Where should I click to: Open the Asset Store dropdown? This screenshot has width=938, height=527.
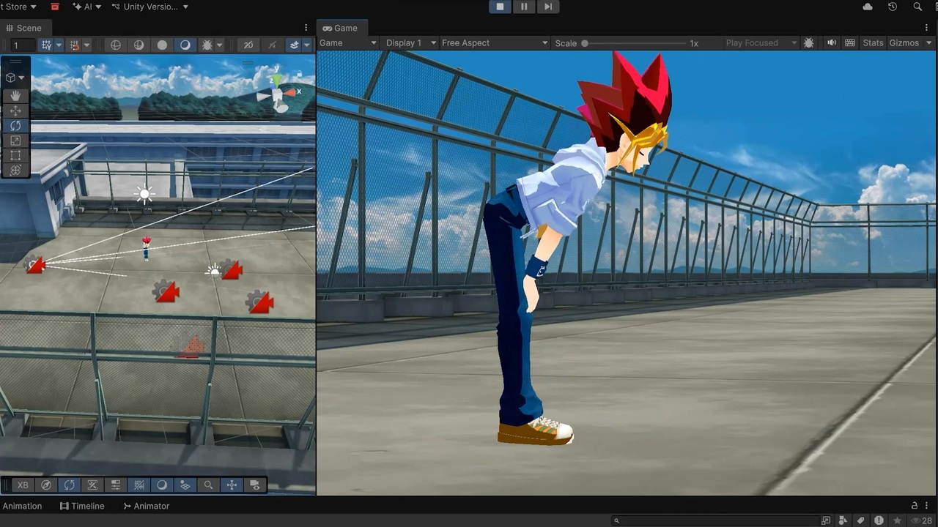click(x=18, y=7)
